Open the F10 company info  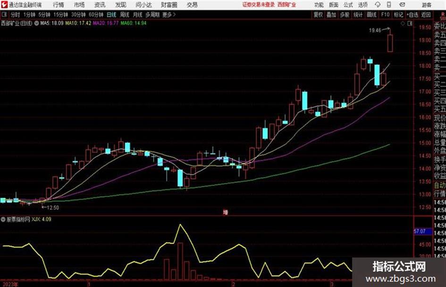tap(385, 15)
